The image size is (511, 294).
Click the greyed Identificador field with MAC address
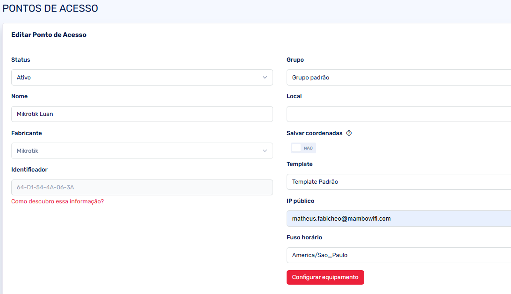click(142, 187)
